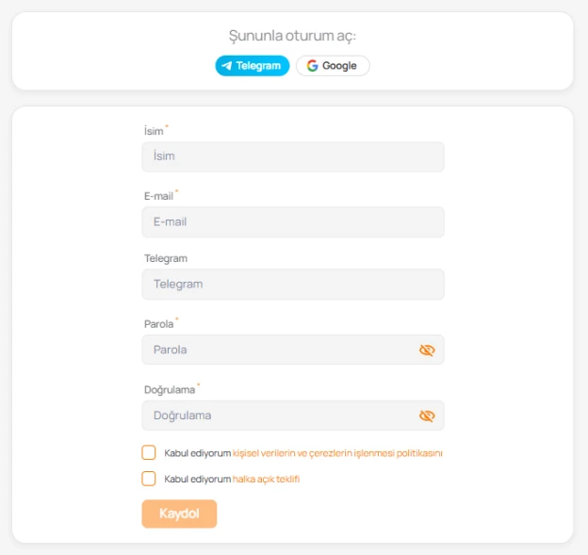Screen dimensions: 588x555
Task: Accept the personal data processing policy checkbox
Action: pyautogui.click(x=149, y=452)
